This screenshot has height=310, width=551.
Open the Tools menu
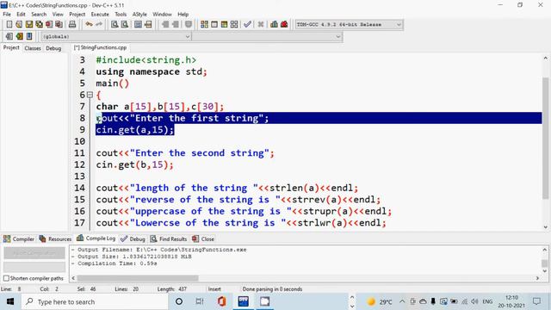121,15
